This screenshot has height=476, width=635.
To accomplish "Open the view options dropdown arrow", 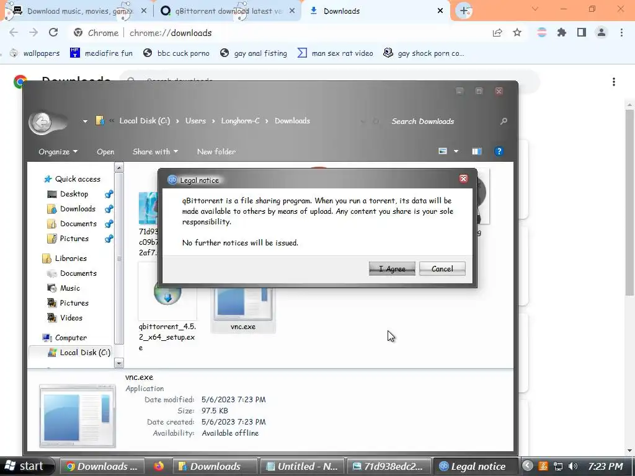I will (x=456, y=151).
